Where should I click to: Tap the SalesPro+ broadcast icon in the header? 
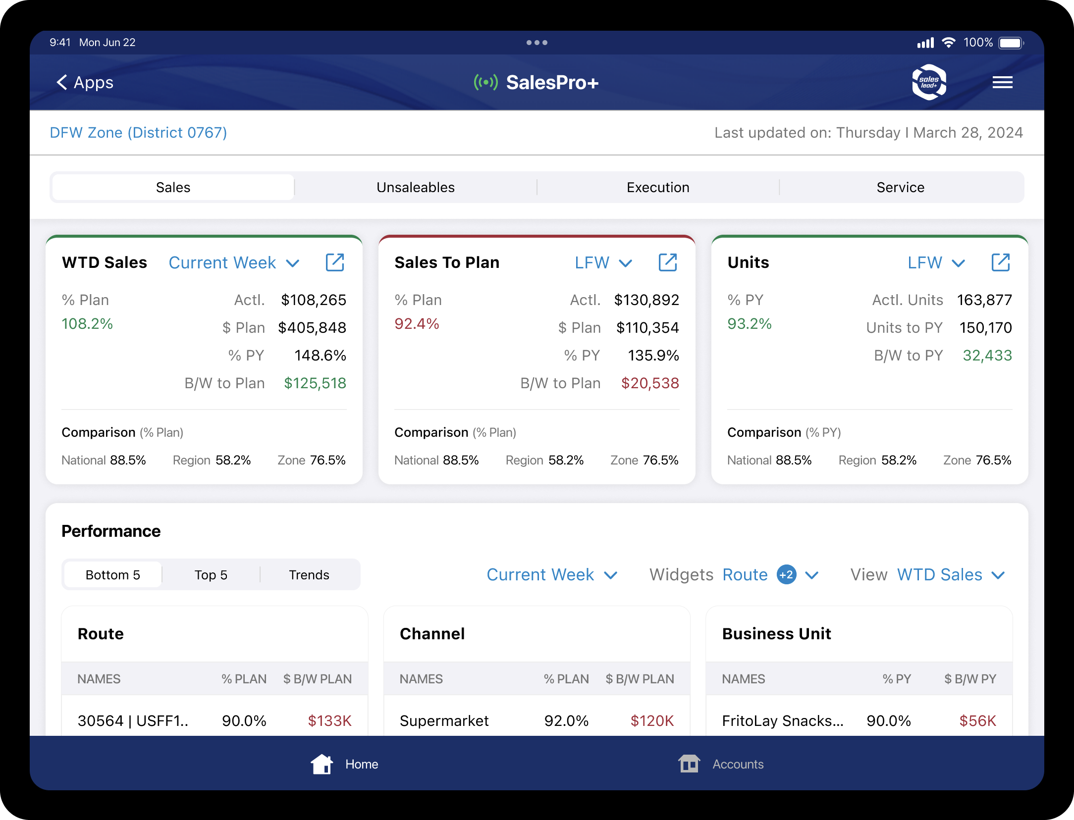pyautogui.click(x=485, y=82)
